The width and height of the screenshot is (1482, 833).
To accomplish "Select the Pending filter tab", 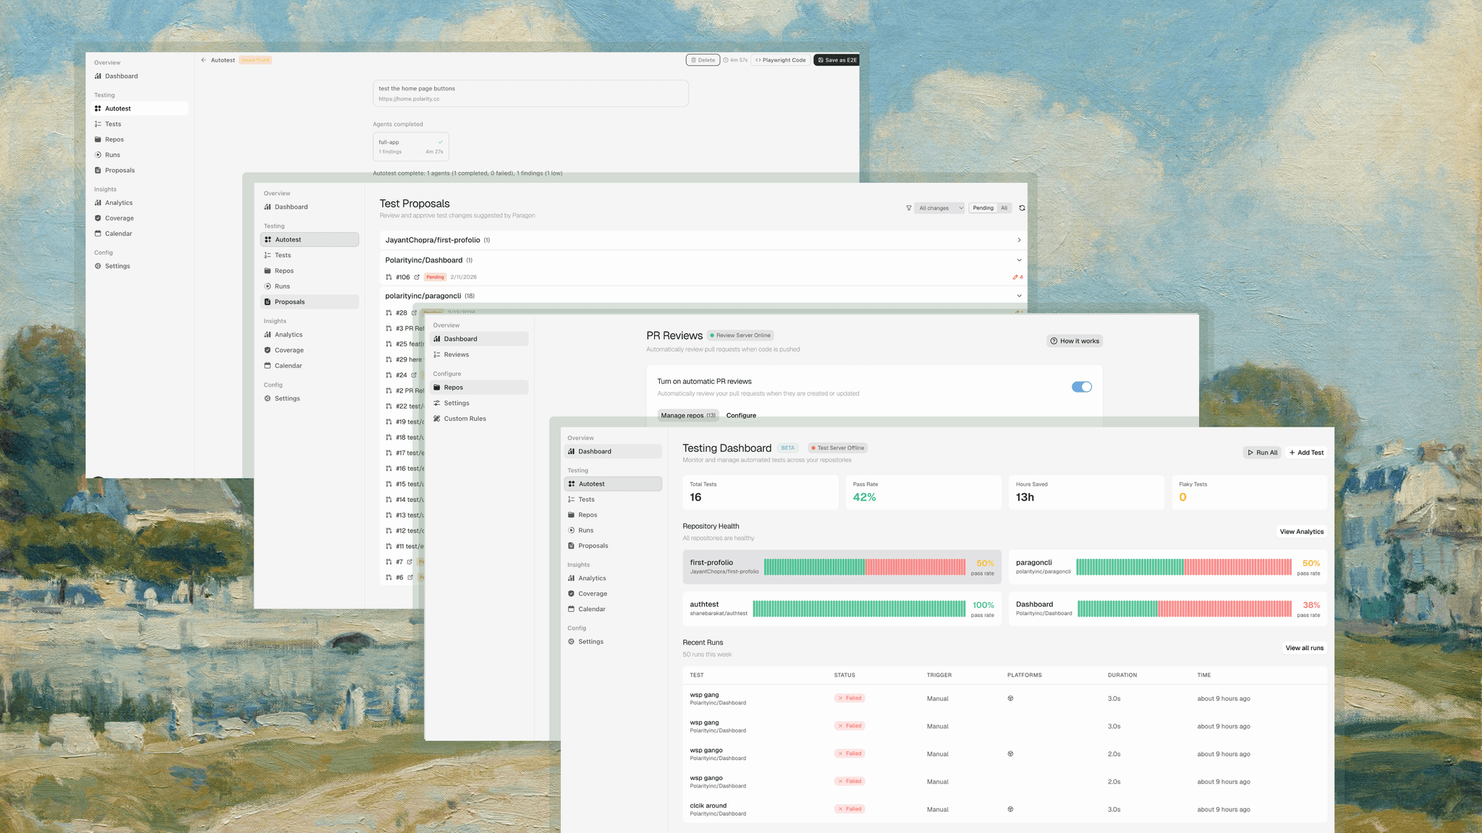I will tap(982, 208).
